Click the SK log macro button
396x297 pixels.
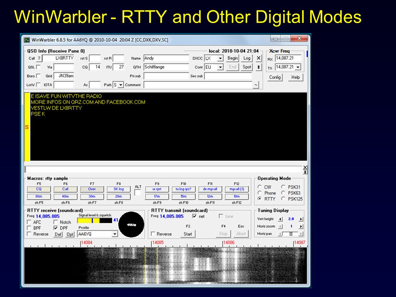(x=118, y=189)
